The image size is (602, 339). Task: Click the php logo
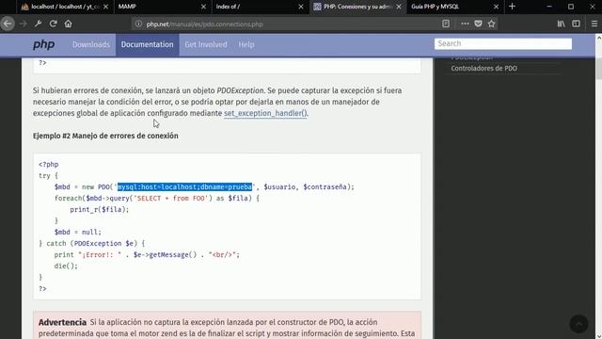point(44,44)
